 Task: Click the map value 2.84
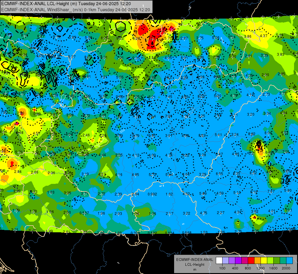tap(18, 172)
